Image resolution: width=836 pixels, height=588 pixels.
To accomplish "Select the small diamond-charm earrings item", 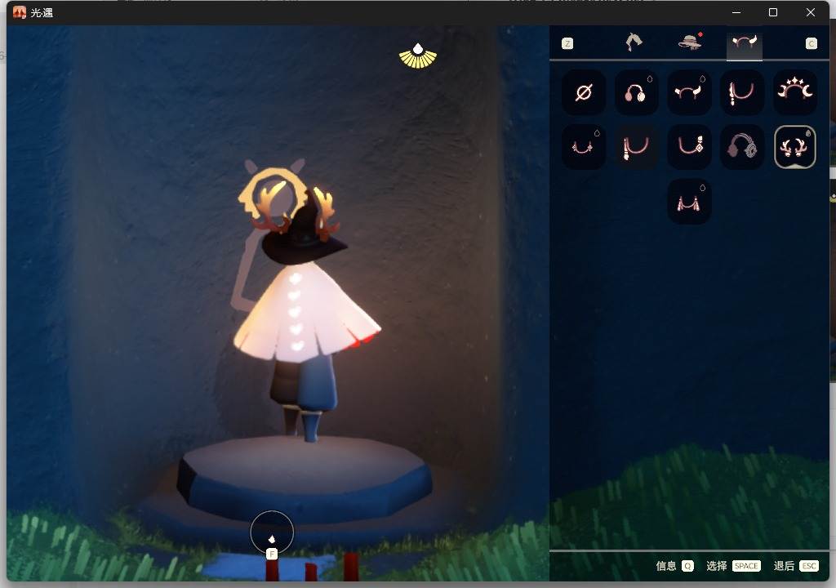I will pyautogui.click(x=584, y=147).
